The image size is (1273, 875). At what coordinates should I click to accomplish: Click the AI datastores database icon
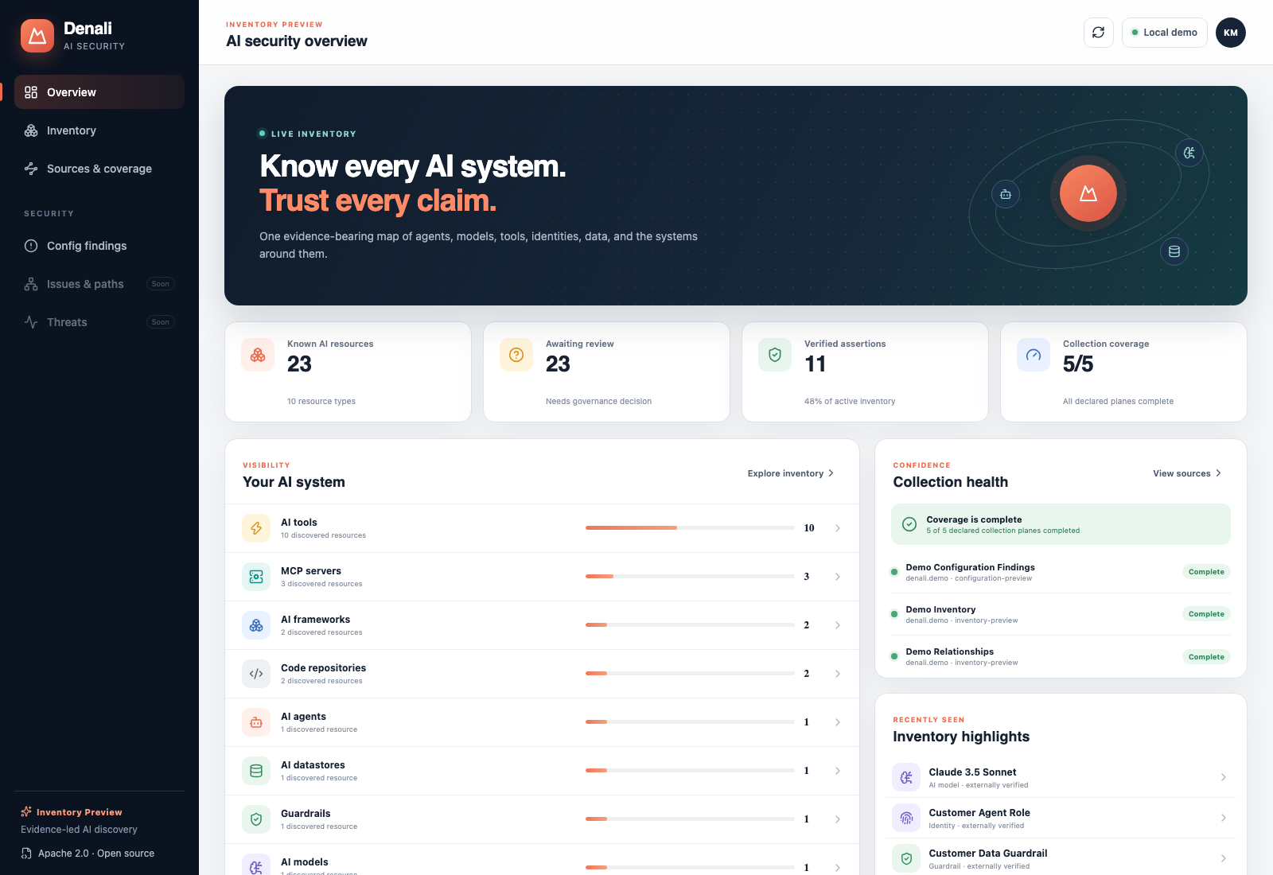(256, 771)
